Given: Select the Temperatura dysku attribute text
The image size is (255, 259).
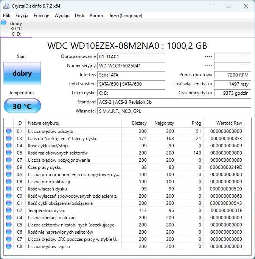Looking at the screenshot, I should click(x=47, y=211).
